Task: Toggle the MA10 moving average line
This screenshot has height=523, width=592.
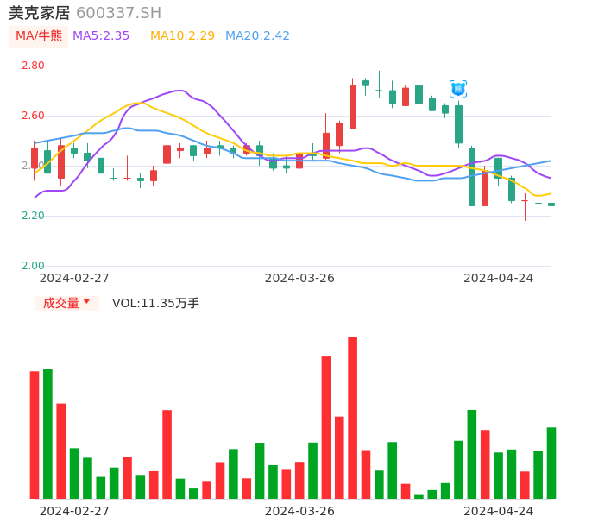Action: pyautogui.click(x=182, y=36)
